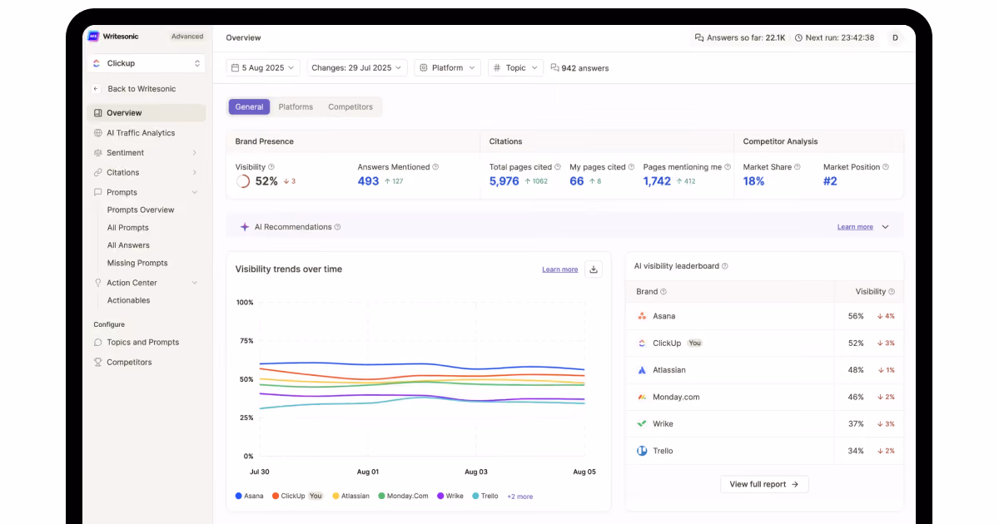Toggle Atlassian series in chart legend
The height and width of the screenshot is (524, 999).
tap(351, 496)
